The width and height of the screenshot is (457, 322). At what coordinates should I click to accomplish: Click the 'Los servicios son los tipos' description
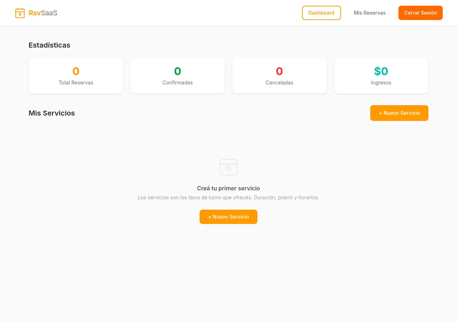coord(228,197)
